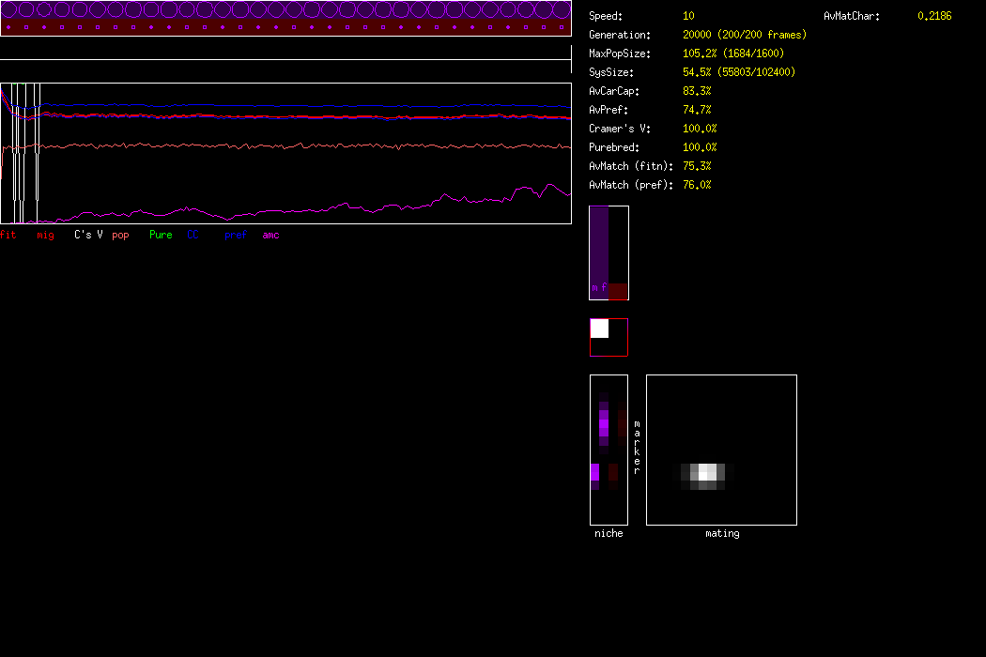
Task: Click the Speed value 10
Action: tap(688, 16)
